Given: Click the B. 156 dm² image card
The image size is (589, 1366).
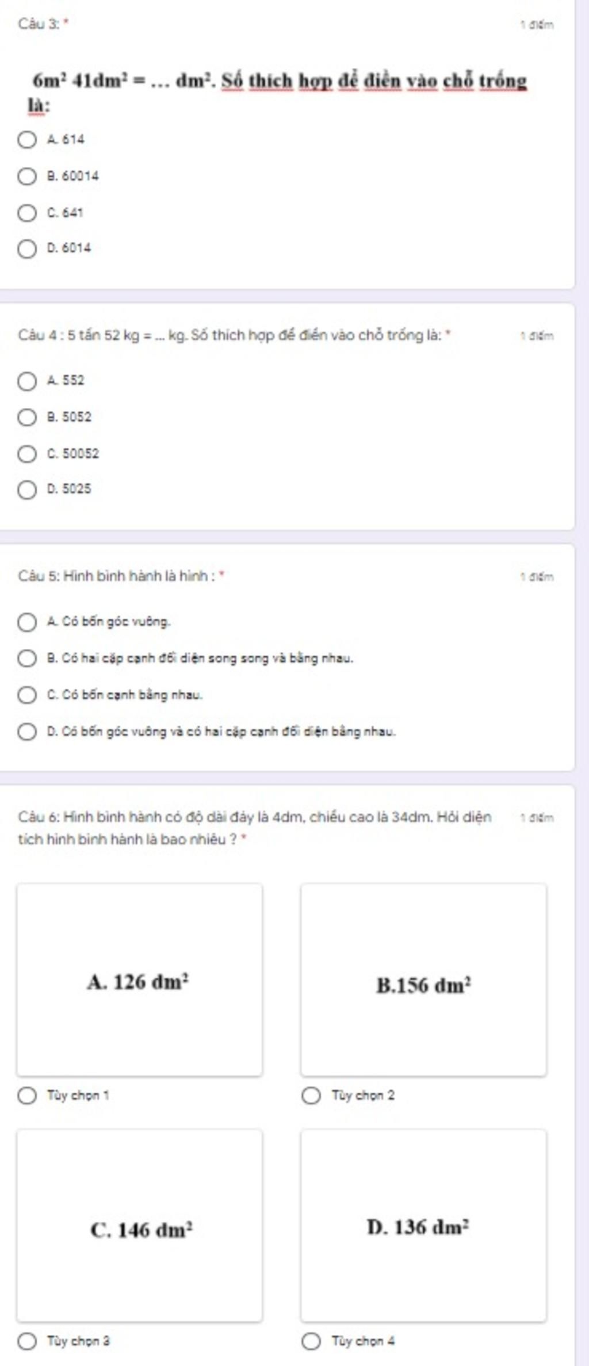Looking at the screenshot, I should pyautogui.click(x=423, y=979).
